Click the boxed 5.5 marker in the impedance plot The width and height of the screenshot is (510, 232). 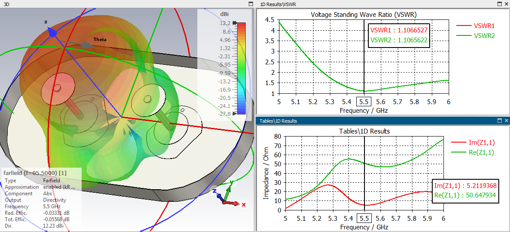click(x=364, y=218)
